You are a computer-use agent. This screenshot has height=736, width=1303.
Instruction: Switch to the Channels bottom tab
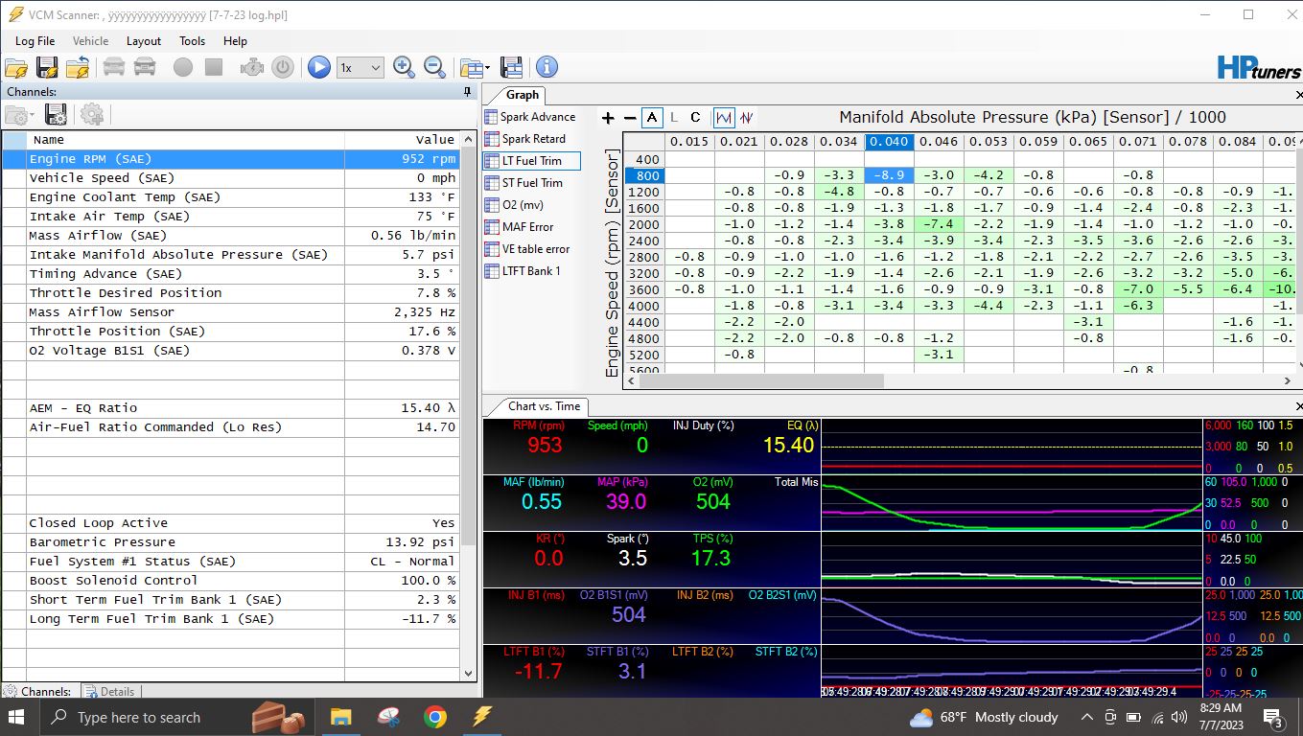[x=38, y=691]
